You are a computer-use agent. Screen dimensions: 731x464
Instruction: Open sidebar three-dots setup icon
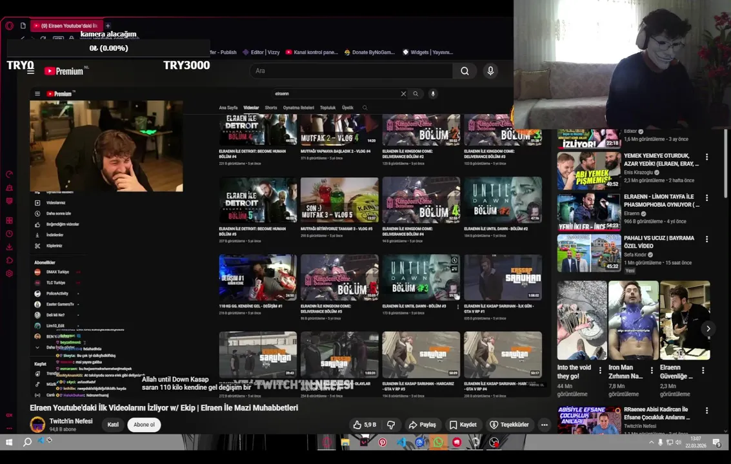(9, 428)
